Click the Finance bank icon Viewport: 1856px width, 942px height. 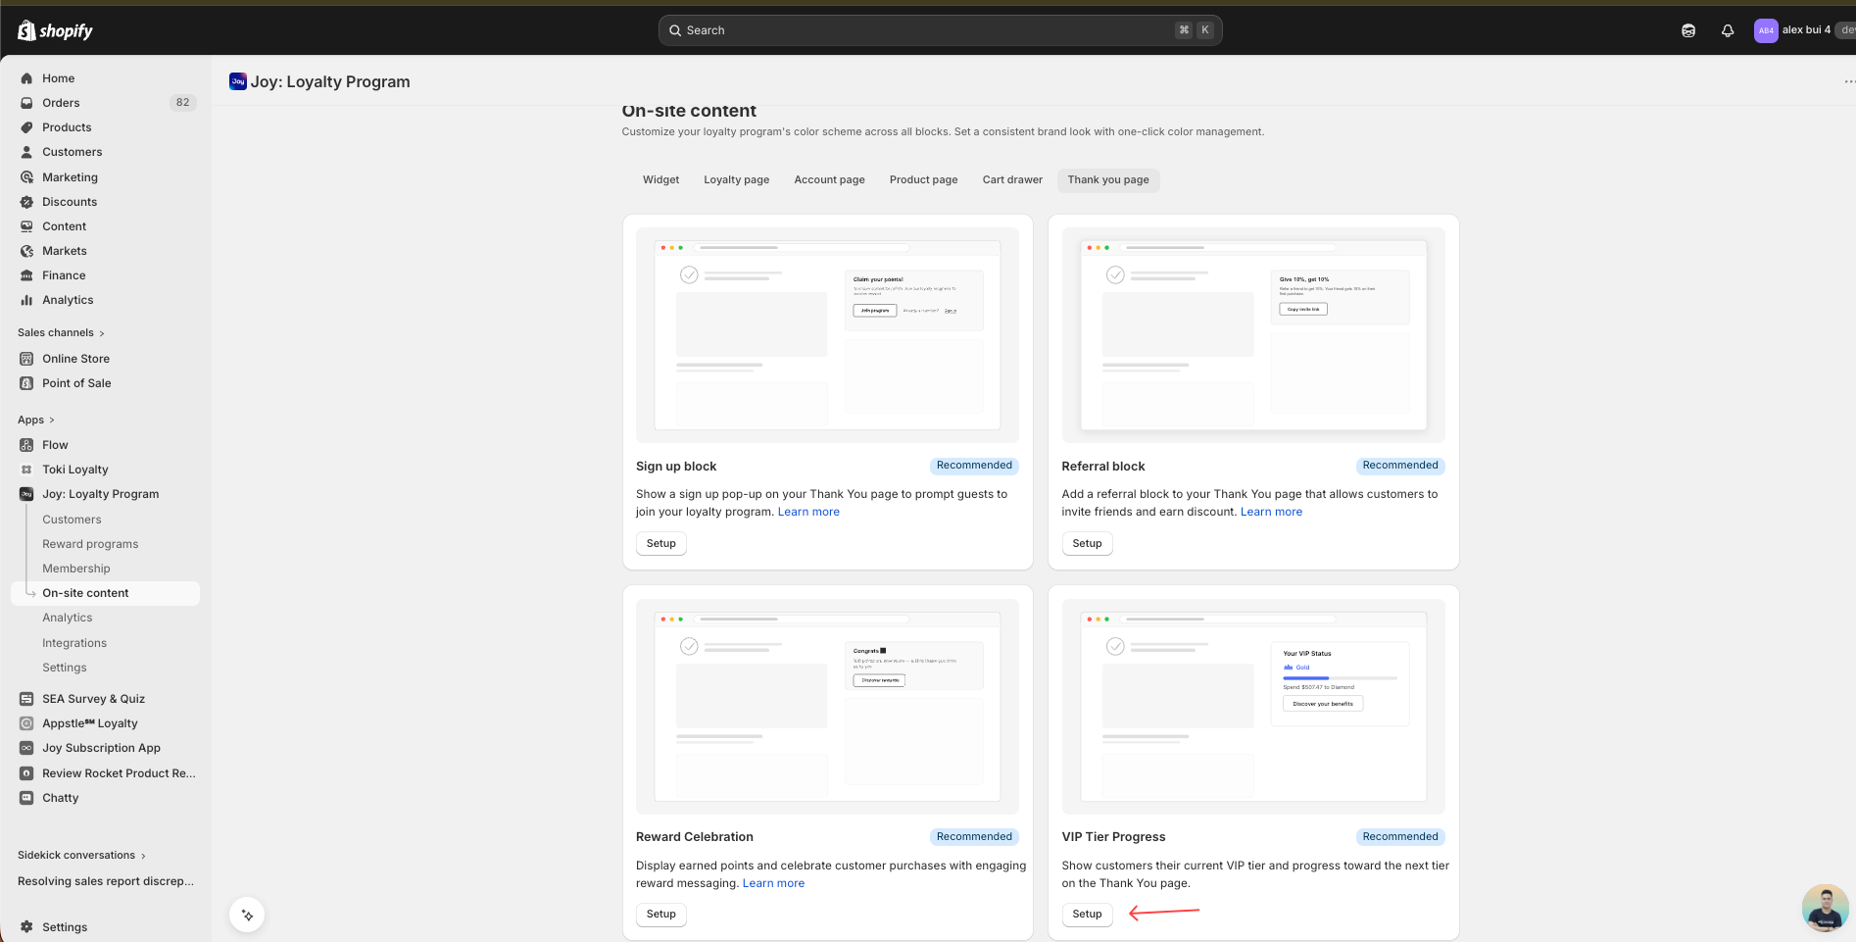click(x=26, y=275)
